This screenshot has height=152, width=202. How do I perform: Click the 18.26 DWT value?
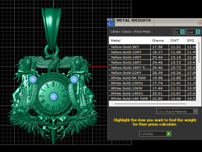(175, 73)
